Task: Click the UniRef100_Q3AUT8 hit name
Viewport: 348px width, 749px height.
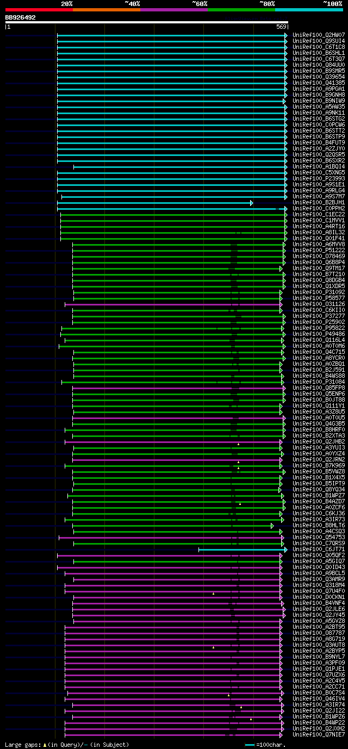Action: point(319,645)
